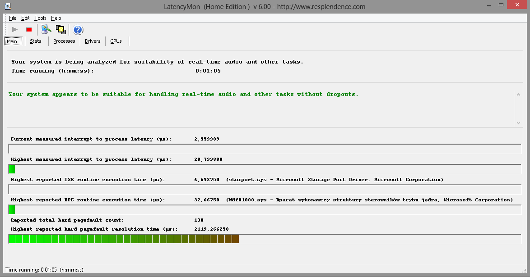Click the hard pagefault count value 130

(x=199, y=220)
